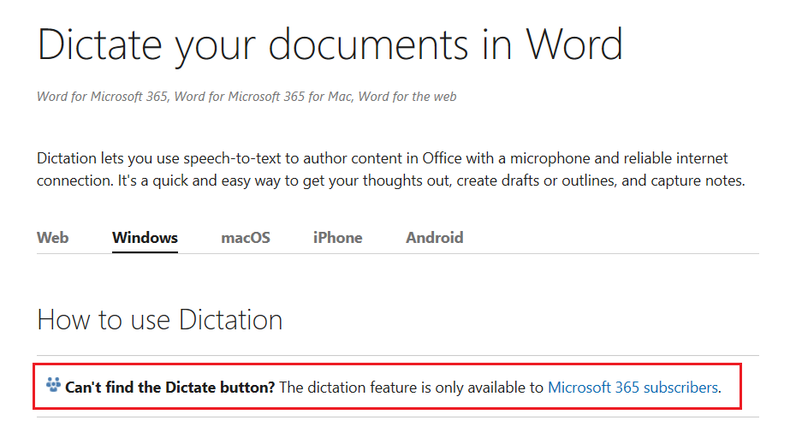The height and width of the screenshot is (444, 796).
Task: Open the Android tab
Action: pos(435,238)
